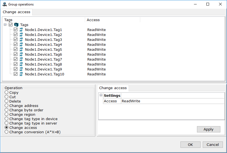Image resolution: width=227 pixels, height=153 pixels.
Task: Dismiss dialog with Cancel button
Action: (213, 145)
